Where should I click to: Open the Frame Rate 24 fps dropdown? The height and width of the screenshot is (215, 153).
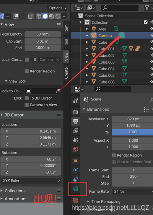[132, 191]
